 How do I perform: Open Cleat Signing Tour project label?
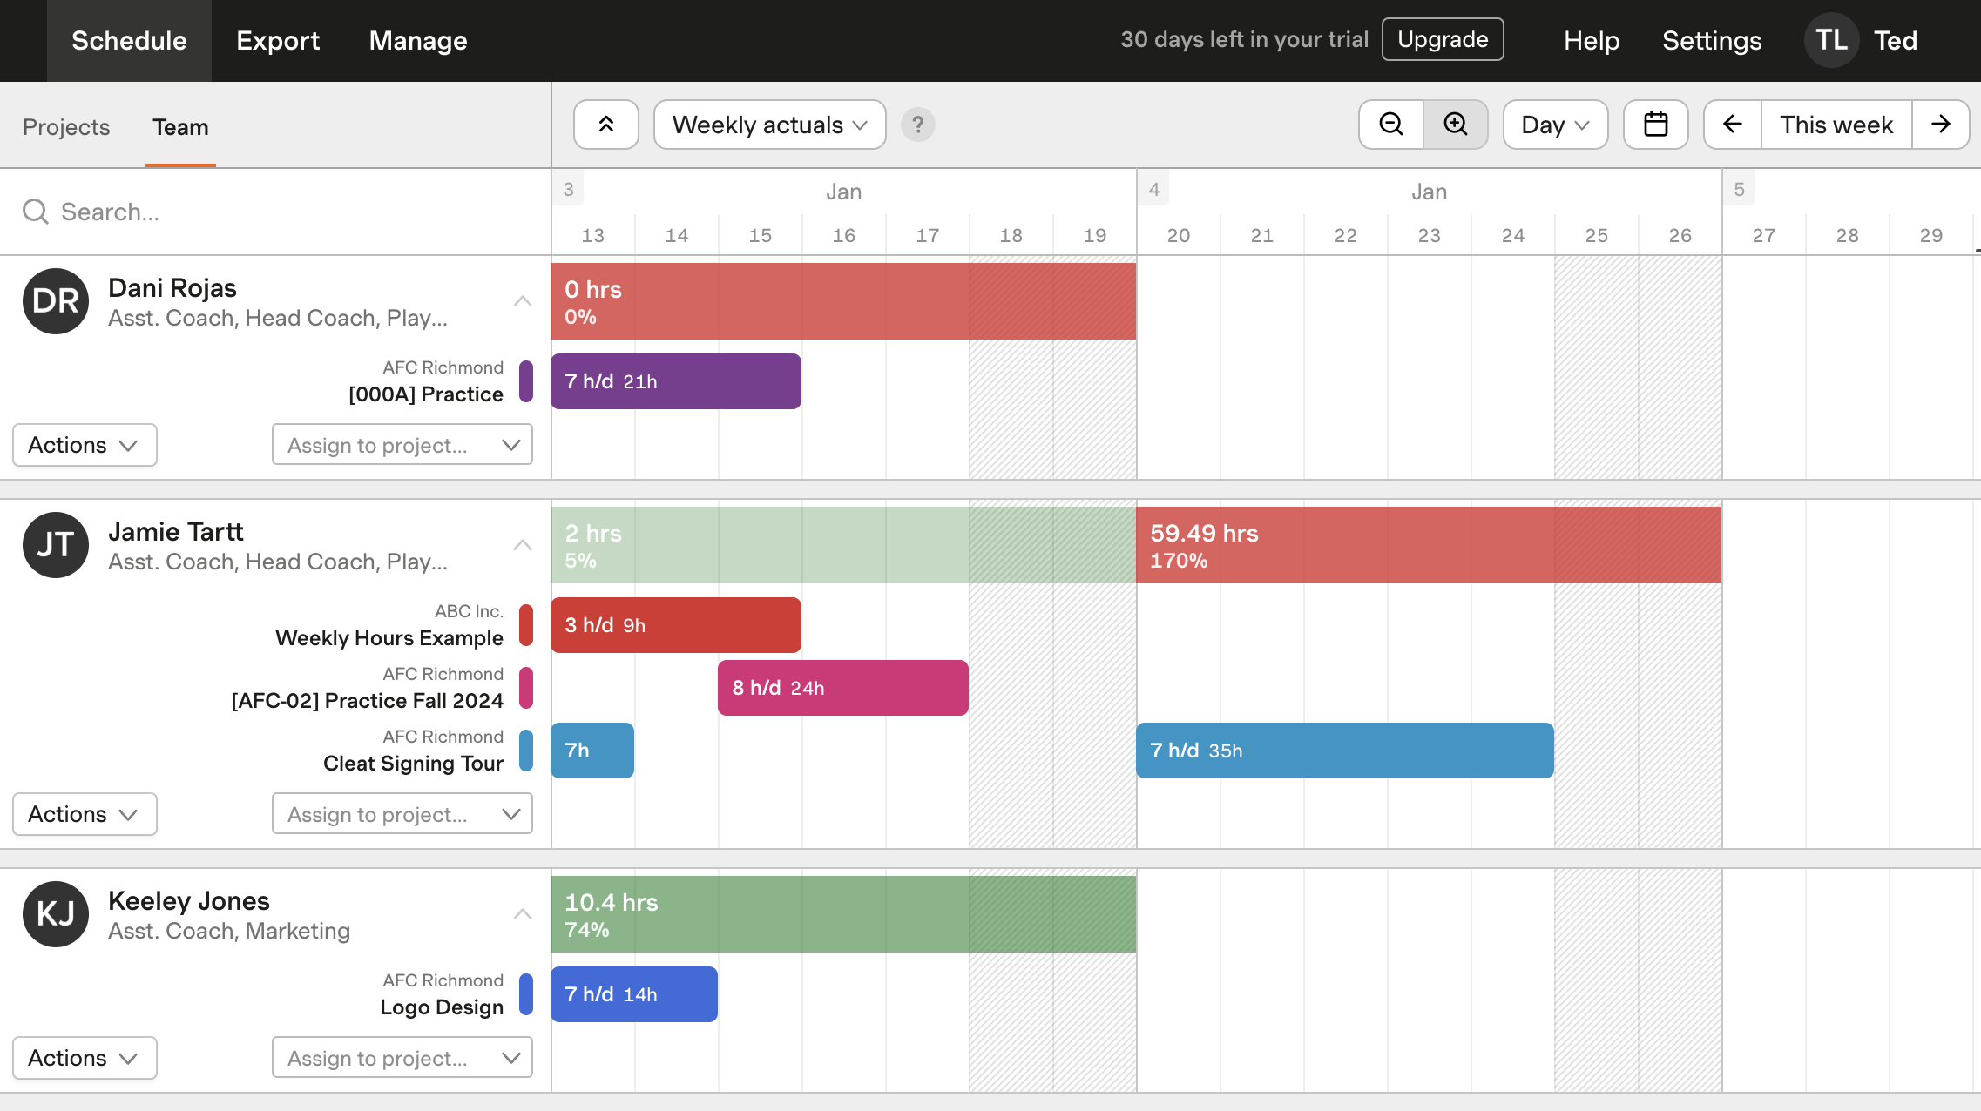tap(413, 764)
